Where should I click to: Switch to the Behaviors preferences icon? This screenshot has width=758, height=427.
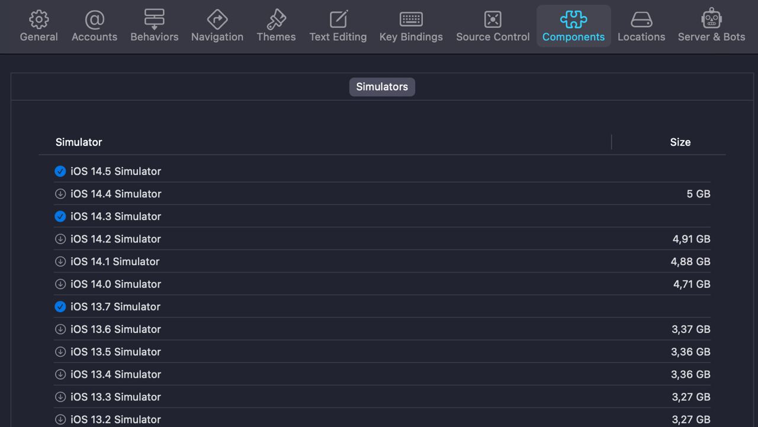[x=154, y=20]
